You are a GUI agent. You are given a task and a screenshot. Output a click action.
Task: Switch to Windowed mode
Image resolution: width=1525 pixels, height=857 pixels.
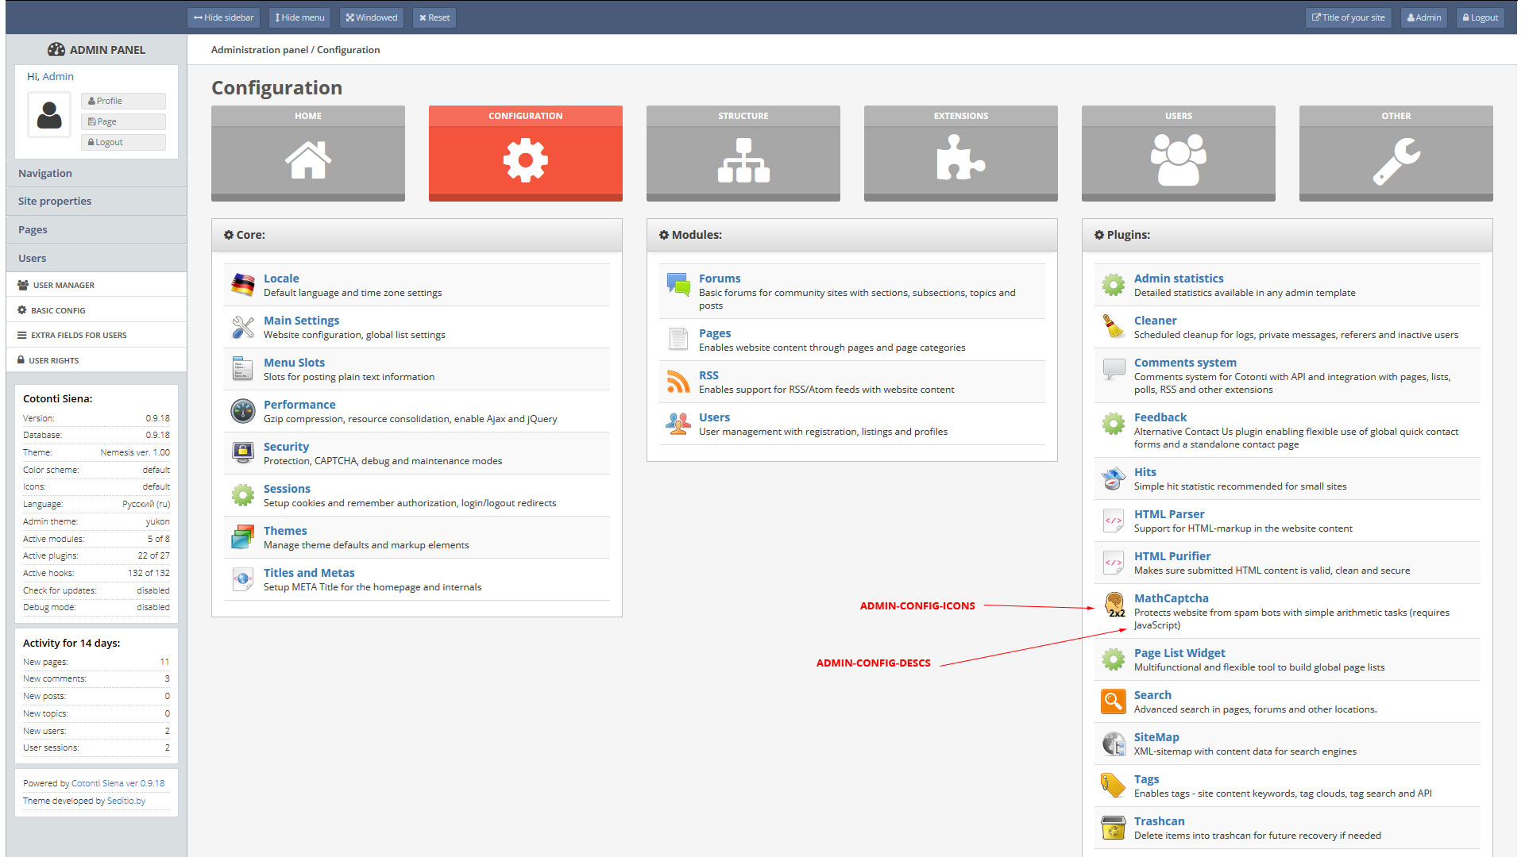[372, 17]
